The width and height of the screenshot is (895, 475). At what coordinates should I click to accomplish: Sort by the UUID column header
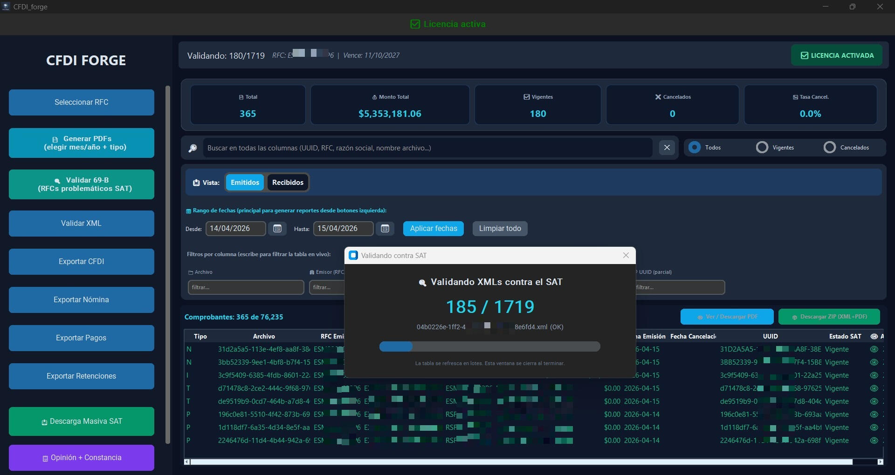pos(770,336)
